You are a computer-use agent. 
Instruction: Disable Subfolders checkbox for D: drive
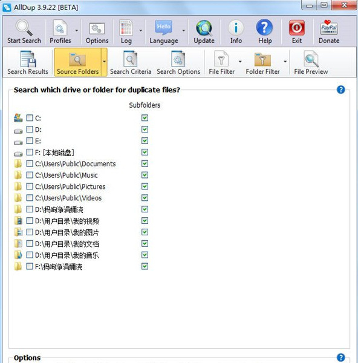coord(145,129)
